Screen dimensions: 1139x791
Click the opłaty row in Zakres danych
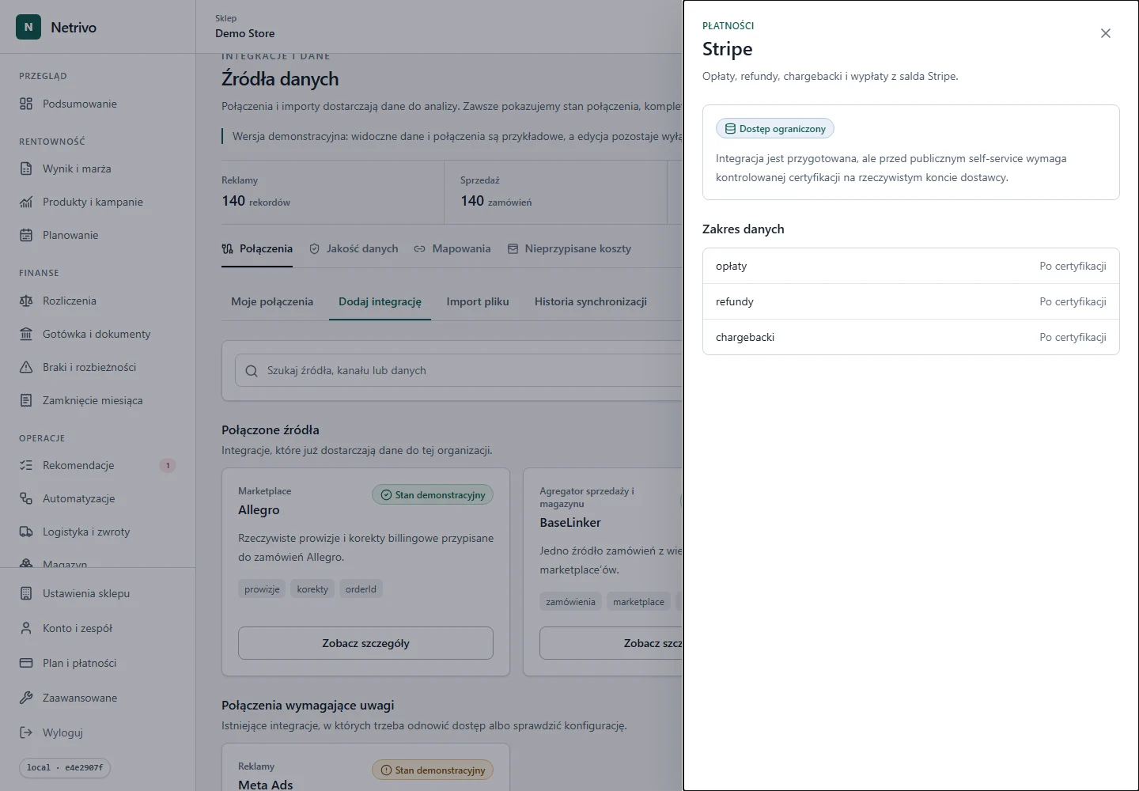pos(911,266)
